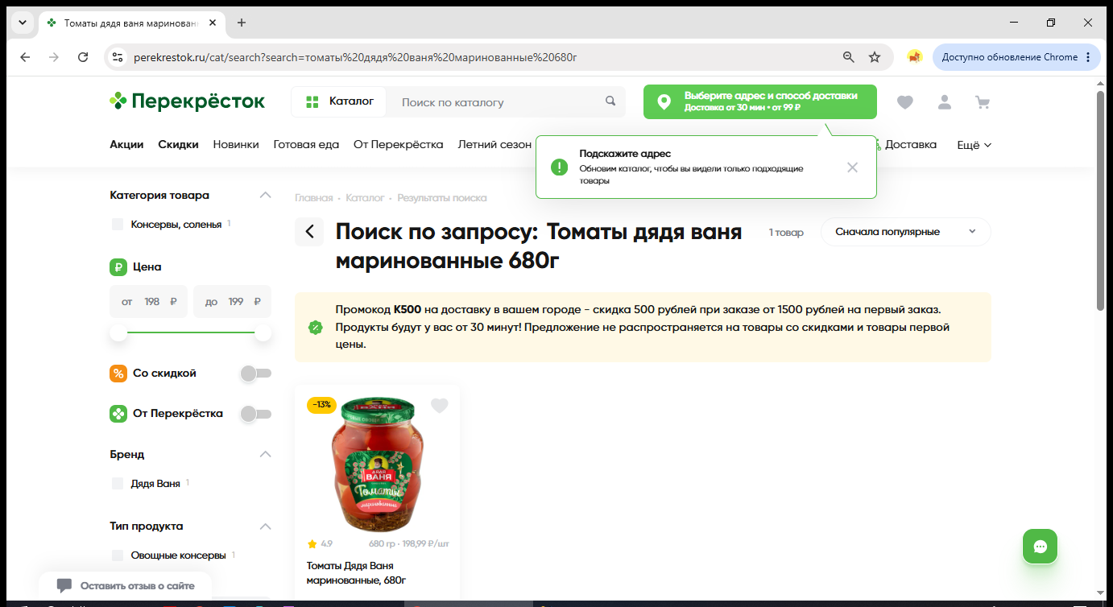Open the Доставка navigation link

click(x=910, y=145)
